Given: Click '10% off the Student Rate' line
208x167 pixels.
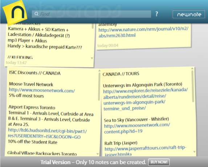Looking at the screenshot, I should [x=33, y=142].
